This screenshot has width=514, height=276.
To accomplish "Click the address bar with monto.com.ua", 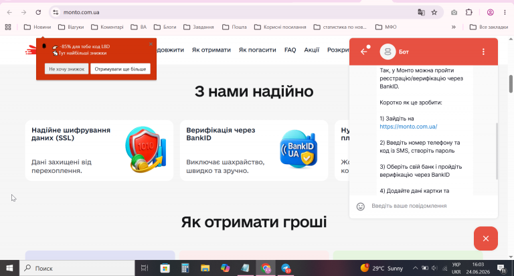I will [236, 13].
